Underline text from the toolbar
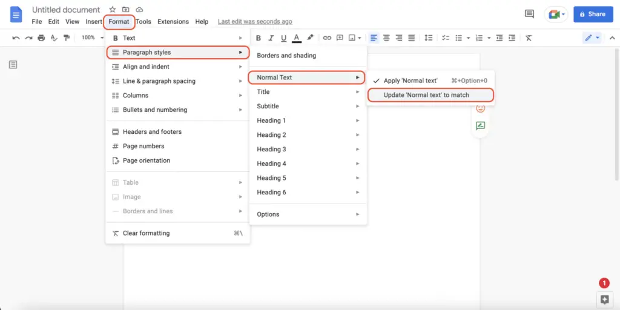 pyautogui.click(x=283, y=38)
